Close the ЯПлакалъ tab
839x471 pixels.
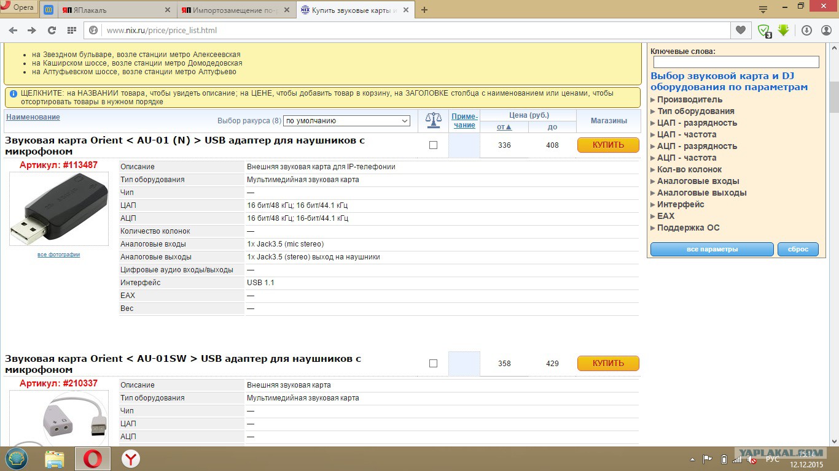tap(168, 10)
